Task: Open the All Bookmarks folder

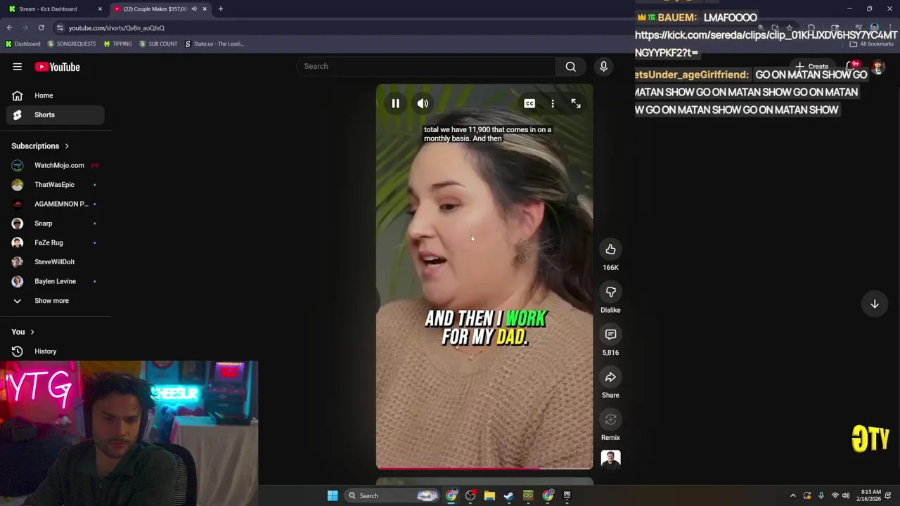Action: (x=872, y=44)
